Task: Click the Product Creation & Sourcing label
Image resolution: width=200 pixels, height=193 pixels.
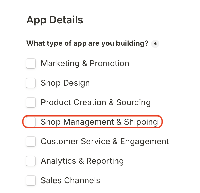Action: (96, 102)
